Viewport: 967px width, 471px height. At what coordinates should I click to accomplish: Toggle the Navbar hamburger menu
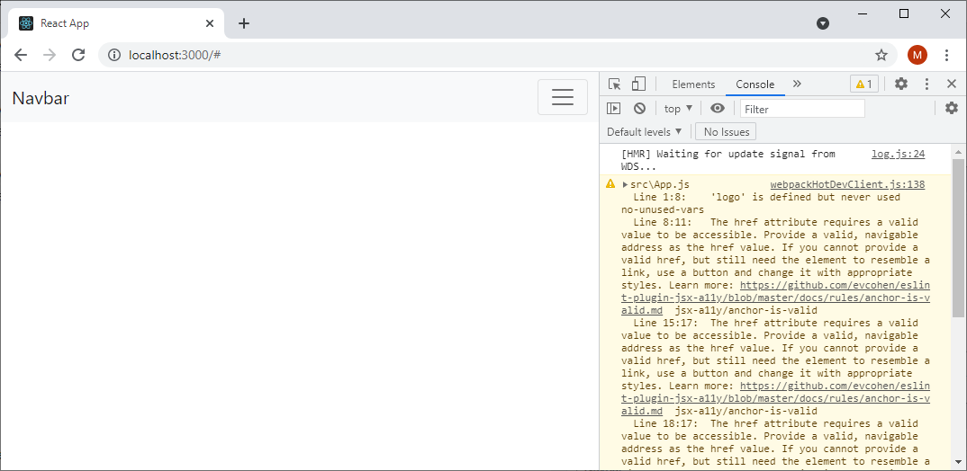pos(563,98)
